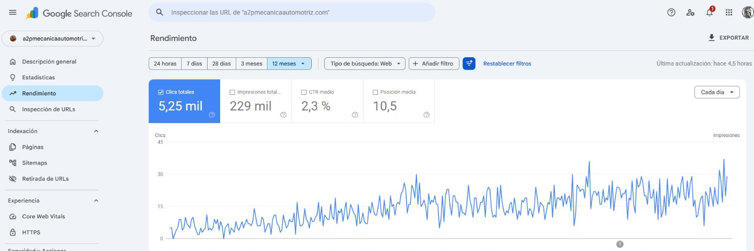Click the Inspección de URLs magnifier icon

click(13, 109)
